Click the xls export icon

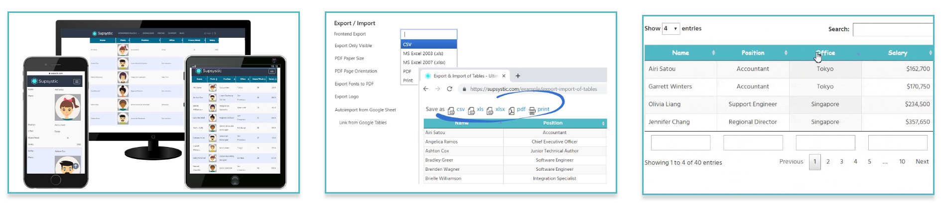coord(471,111)
